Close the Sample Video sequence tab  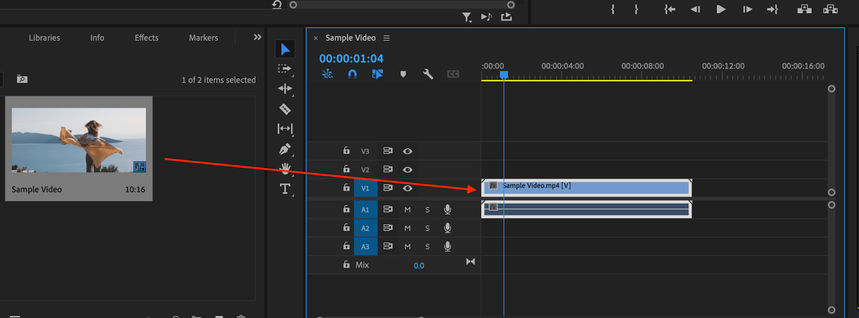pyautogui.click(x=316, y=38)
